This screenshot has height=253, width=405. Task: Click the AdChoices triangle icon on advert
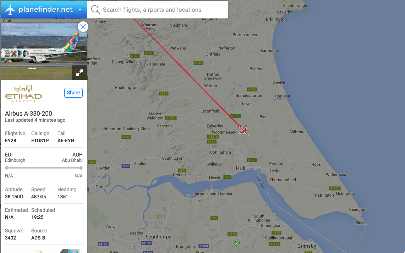[x=71, y=251]
